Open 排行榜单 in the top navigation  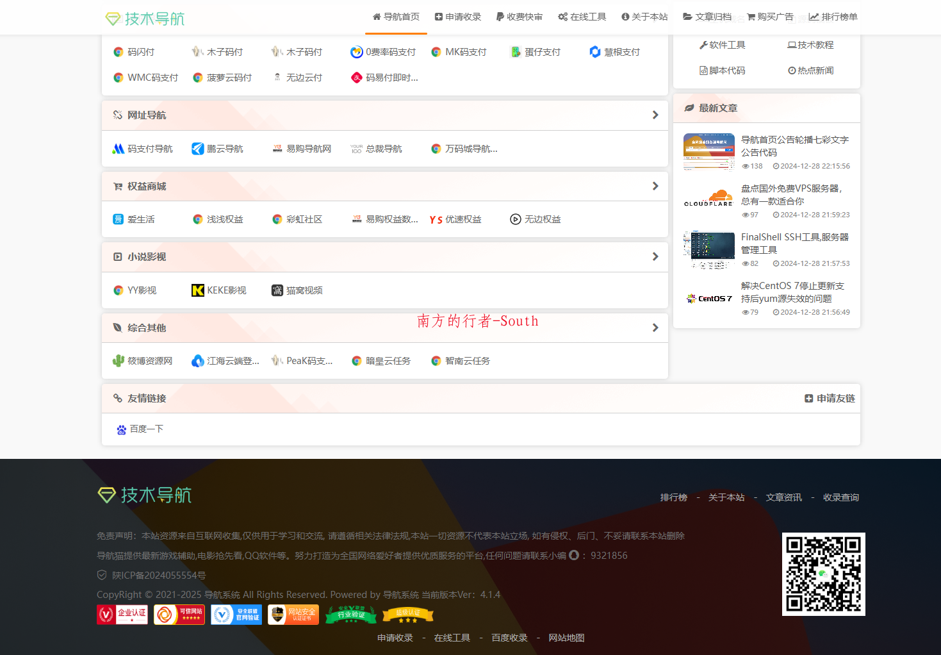833,17
